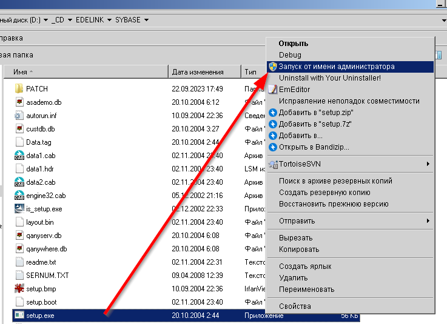Click the Bandizip icon beside 'setup.zip' entry
Viewport: 447px width, 324px height.
coord(273,113)
